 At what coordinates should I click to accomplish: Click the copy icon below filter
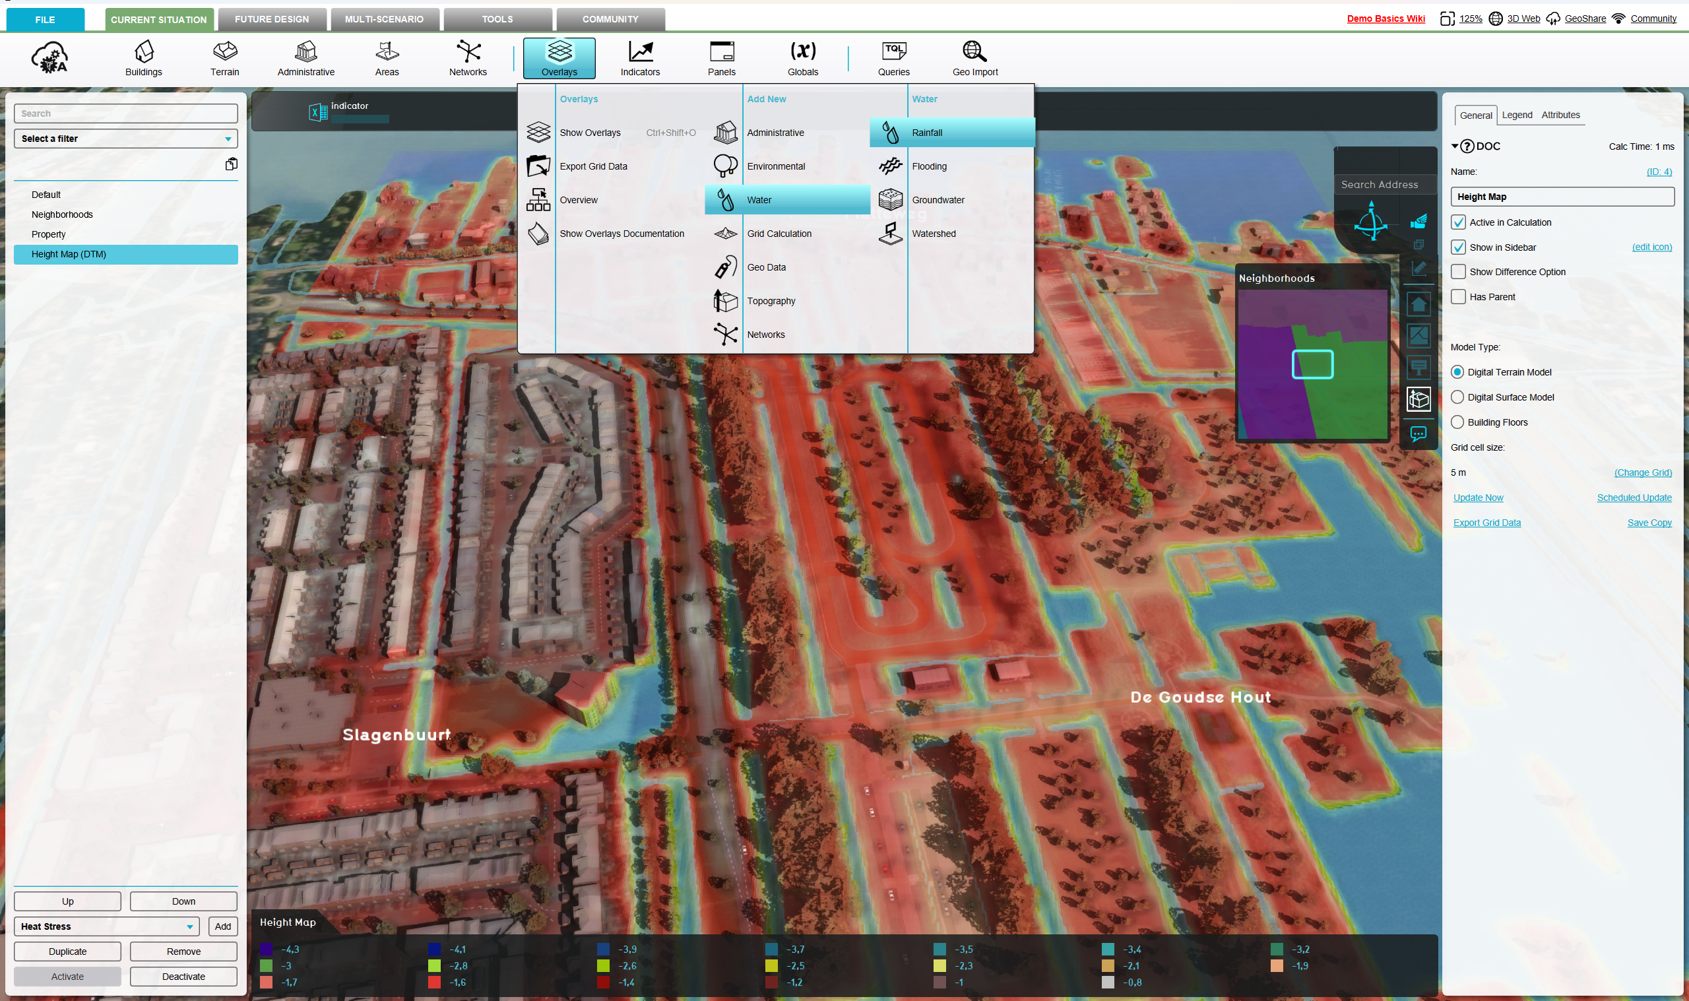232,164
